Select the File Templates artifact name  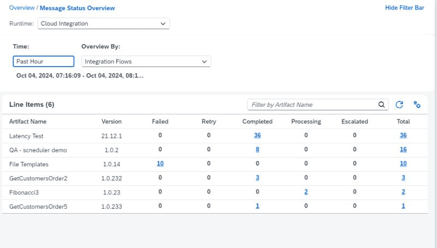pyautogui.click(x=29, y=164)
